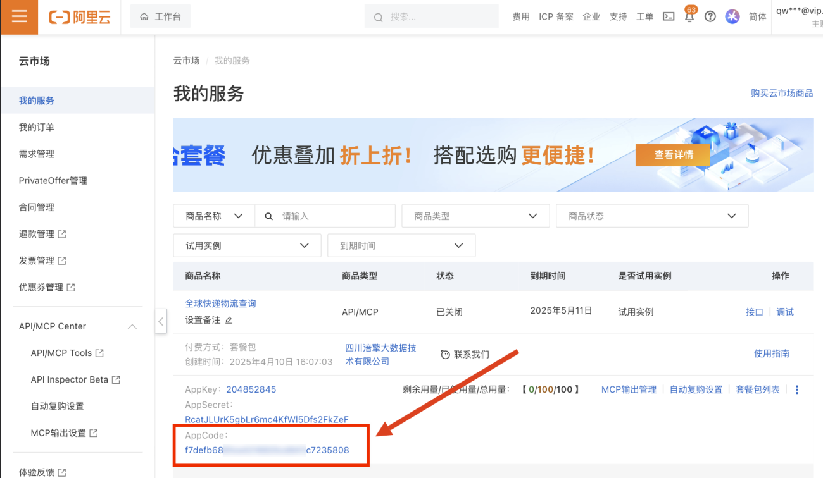Click the Aliyun logo
This screenshot has height=478, width=823.
(80, 17)
